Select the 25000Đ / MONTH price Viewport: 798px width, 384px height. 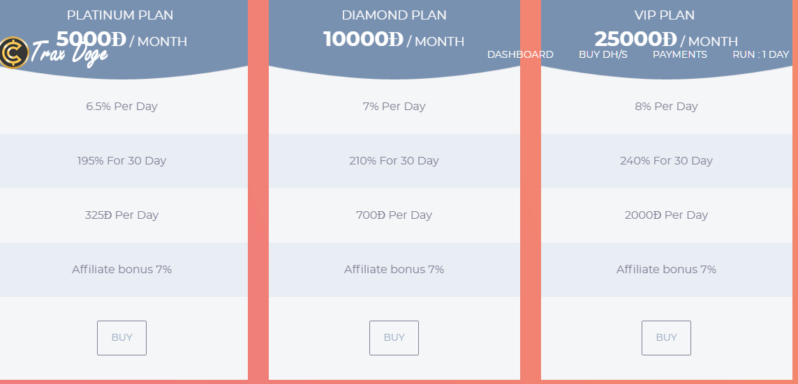click(x=666, y=40)
